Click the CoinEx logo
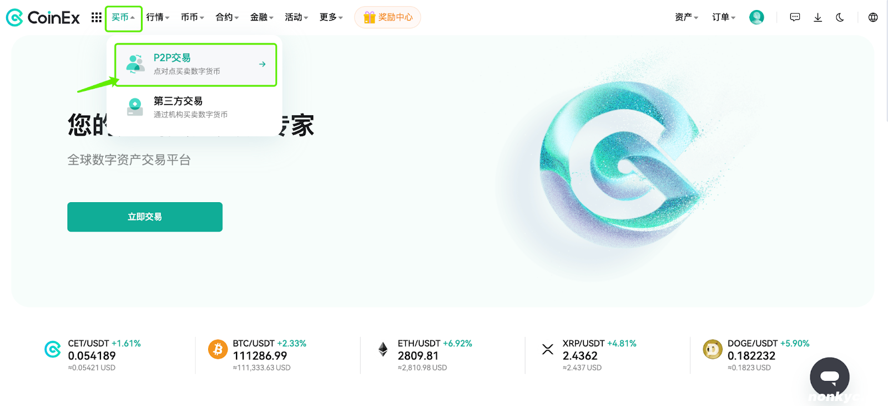The width and height of the screenshot is (888, 406). (43, 18)
